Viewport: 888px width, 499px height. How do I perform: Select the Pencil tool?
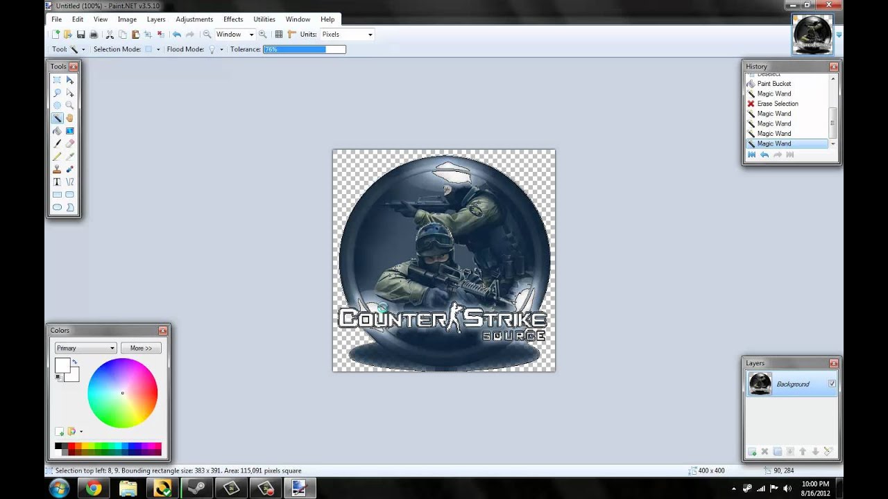pyautogui.click(x=57, y=157)
